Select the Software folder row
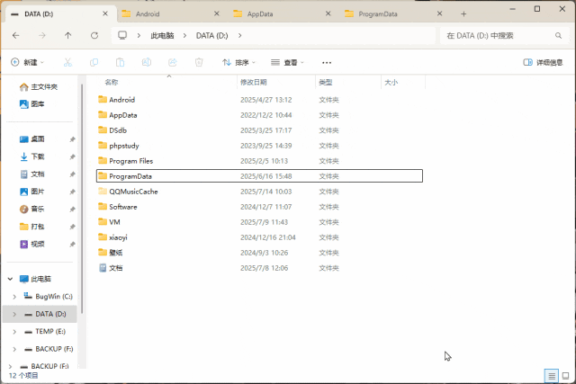Viewport: 576px width, 384px height. (259, 207)
